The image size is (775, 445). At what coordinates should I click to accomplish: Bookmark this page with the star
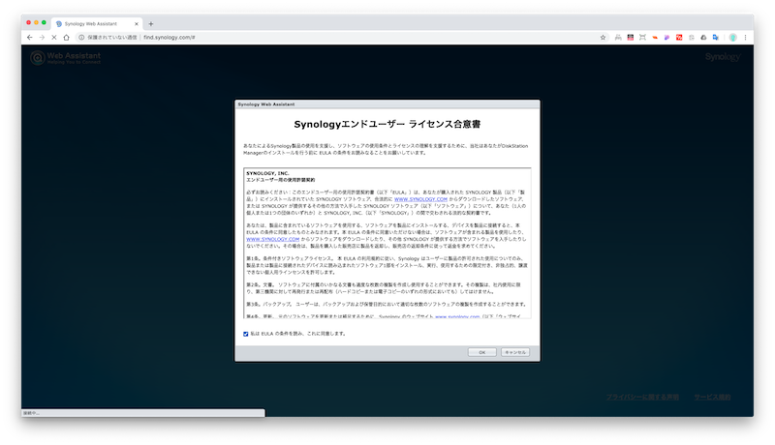pyautogui.click(x=603, y=38)
